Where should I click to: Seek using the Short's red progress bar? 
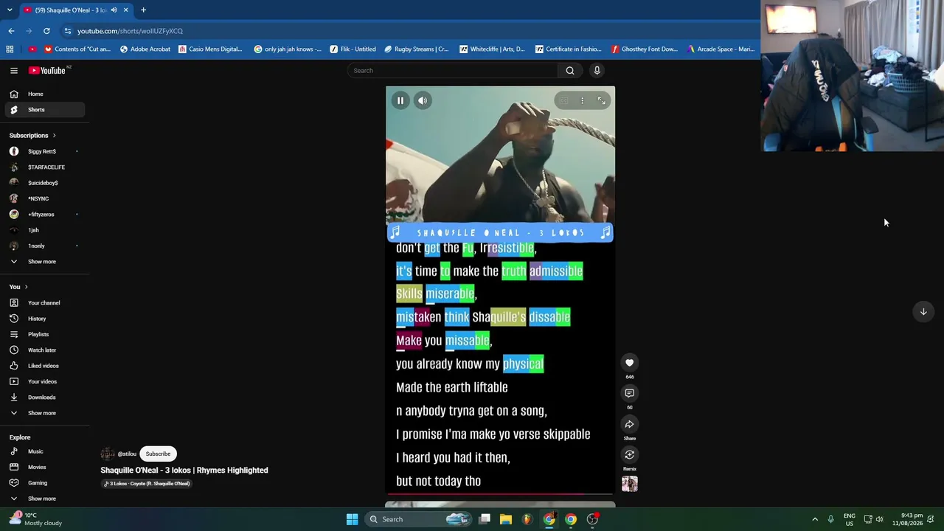click(x=500, y=494)
